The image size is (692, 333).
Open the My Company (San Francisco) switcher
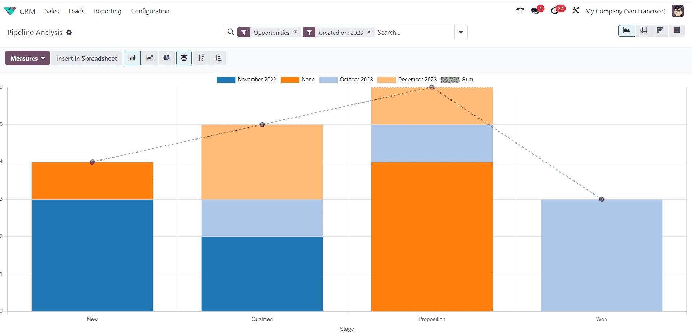625,11
